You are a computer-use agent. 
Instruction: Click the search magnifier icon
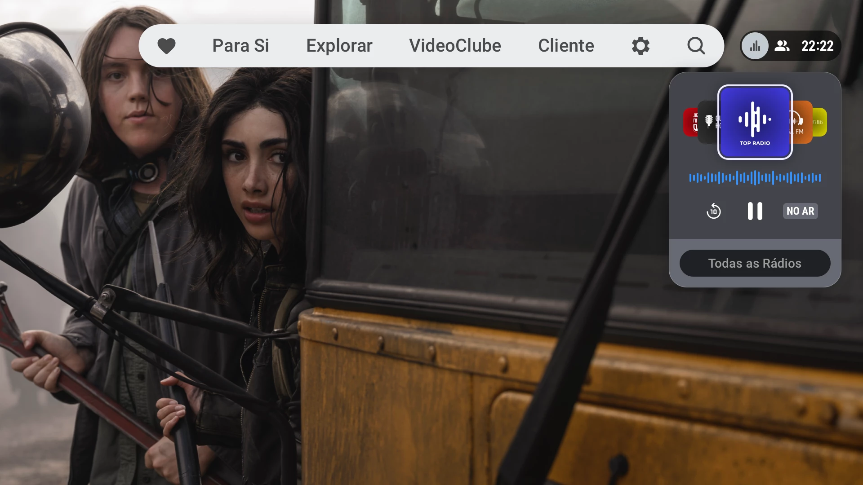coord(696,46)
